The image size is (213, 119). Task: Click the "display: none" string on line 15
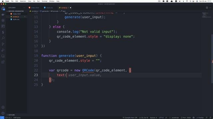coord(118,37)
